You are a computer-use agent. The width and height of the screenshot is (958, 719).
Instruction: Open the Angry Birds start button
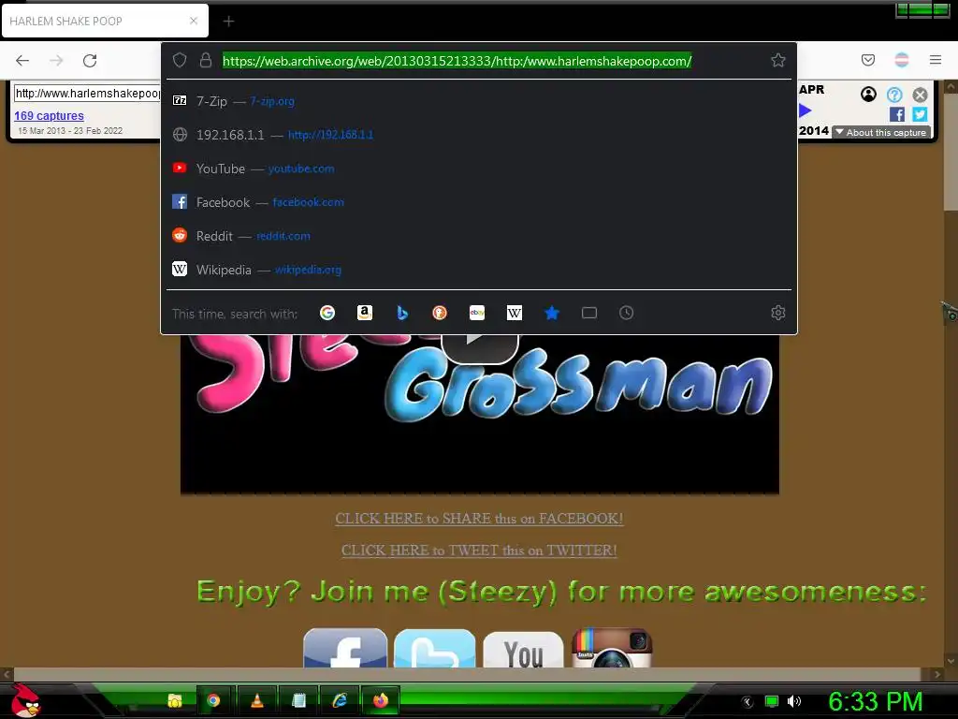pyautogui.click(x=24, y=700)
